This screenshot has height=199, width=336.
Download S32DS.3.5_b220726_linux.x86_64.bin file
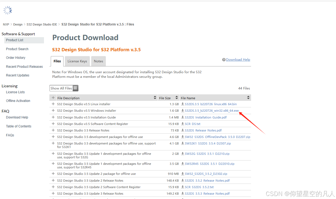coord(211,104)
